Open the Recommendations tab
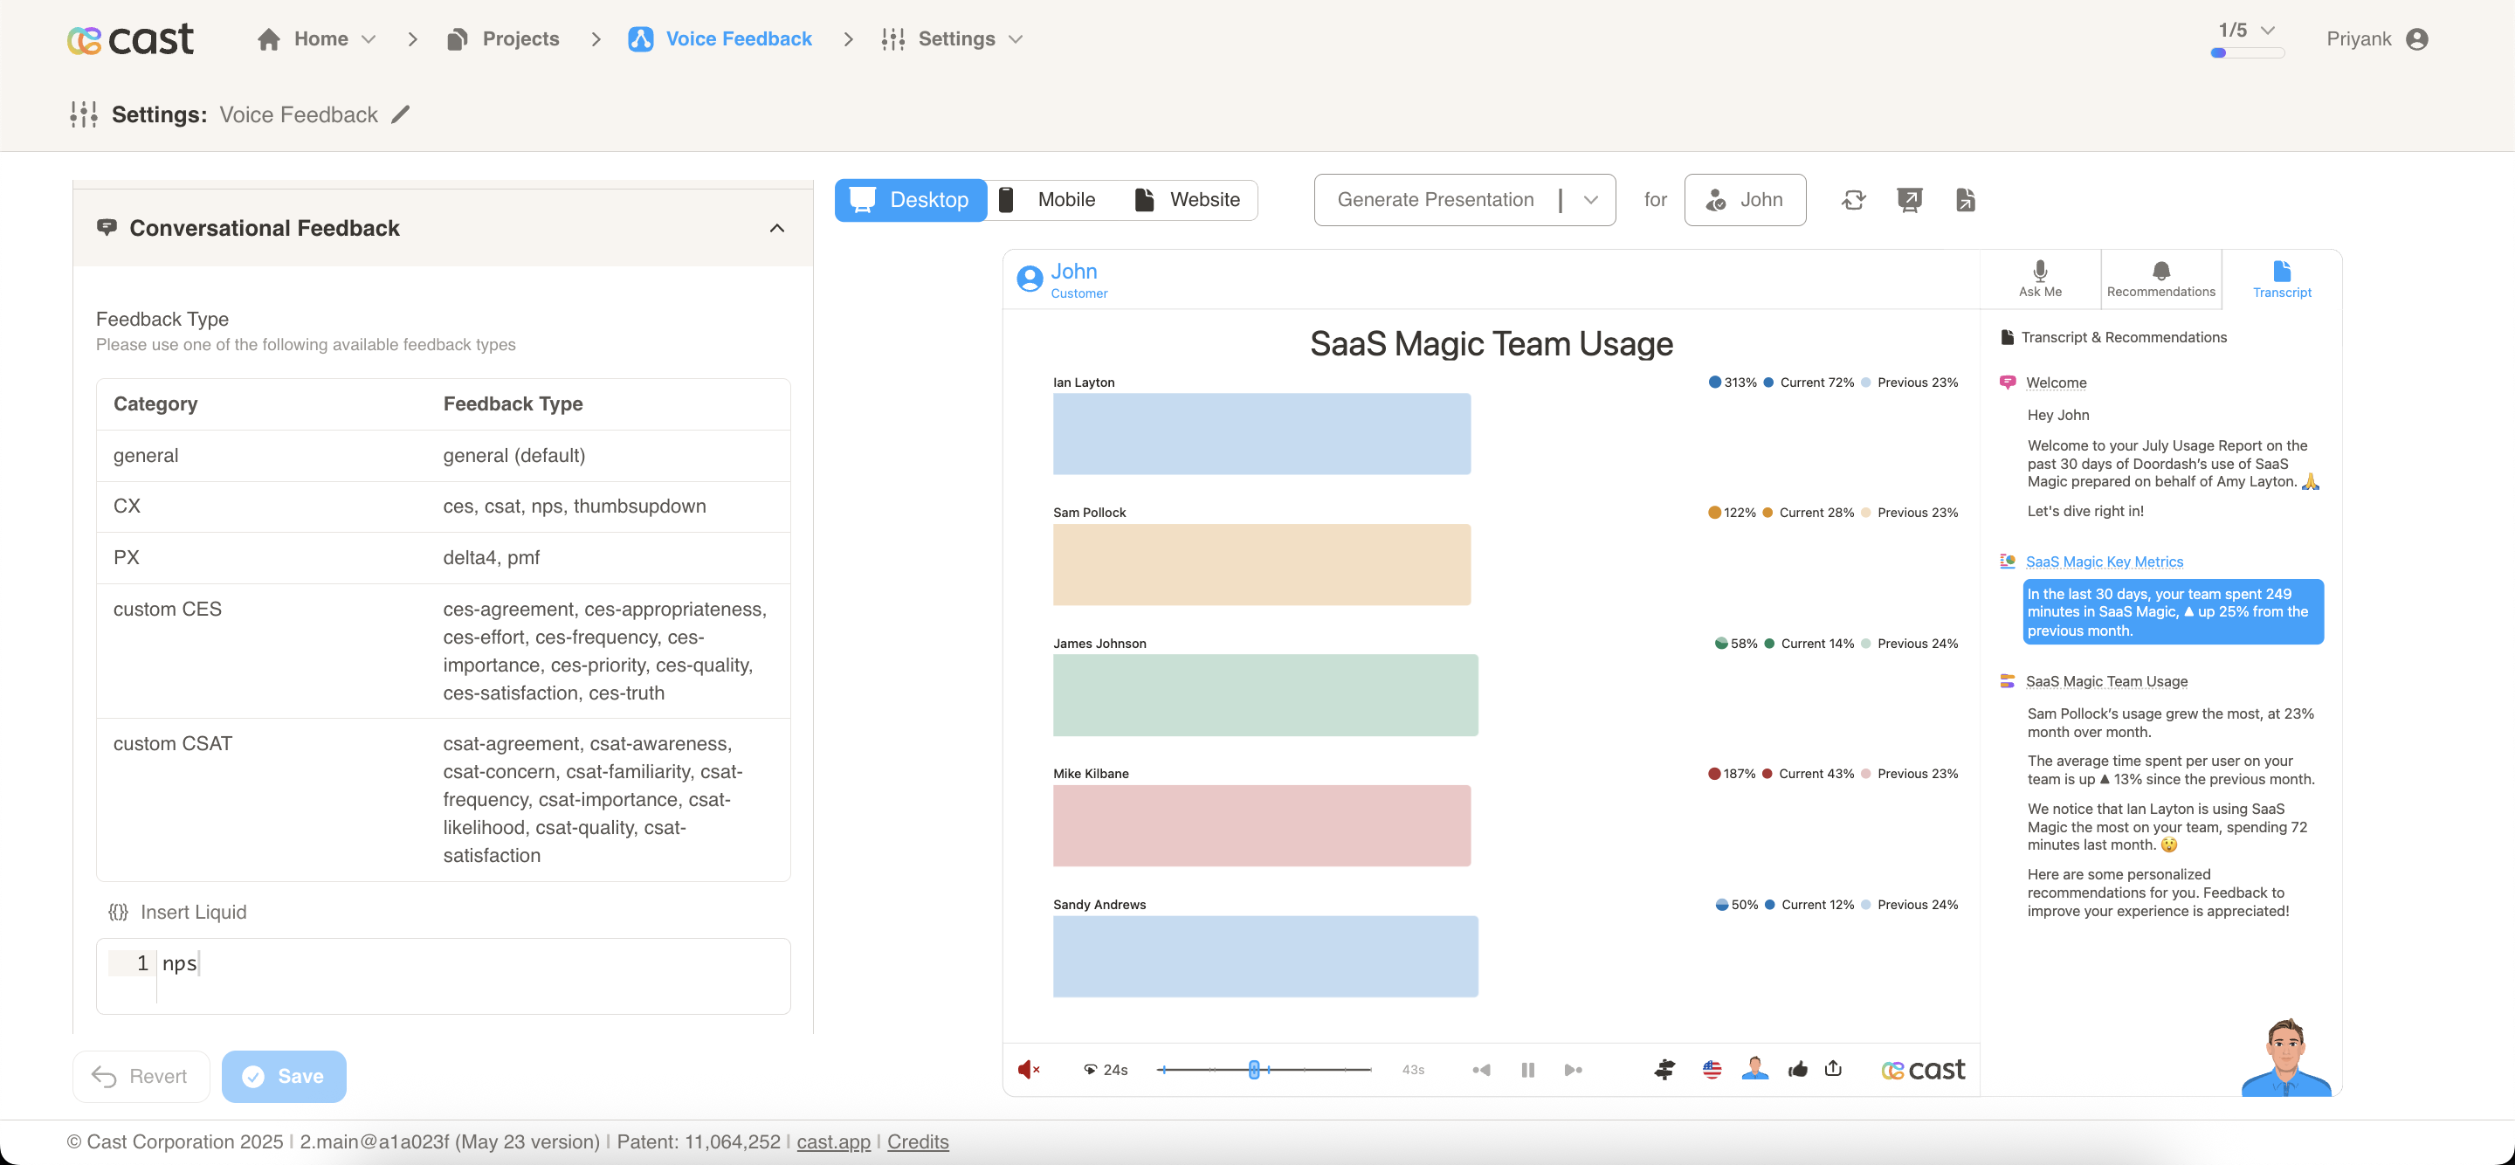 point(2160,279)
